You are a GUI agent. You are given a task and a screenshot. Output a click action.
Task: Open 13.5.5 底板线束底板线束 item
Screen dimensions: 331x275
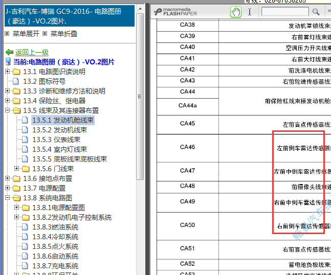click(x=70, y=159)
